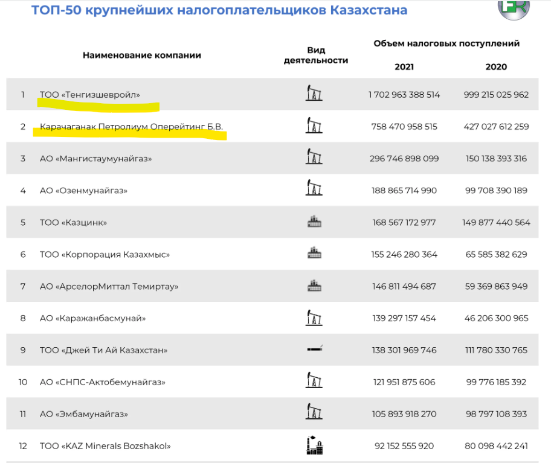Screen dimensions: 551x463
Task: Click the round logo at the top right
Action: [x=514, y=10]
